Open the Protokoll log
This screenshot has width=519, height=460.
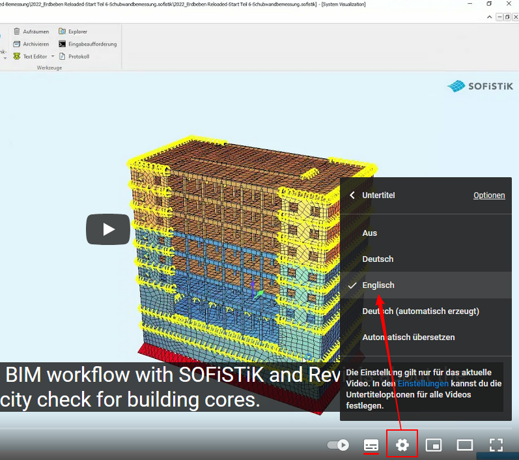coord(74,57)
